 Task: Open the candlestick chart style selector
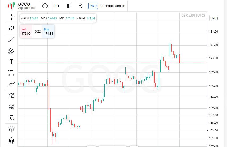click(x=69, y=6)
